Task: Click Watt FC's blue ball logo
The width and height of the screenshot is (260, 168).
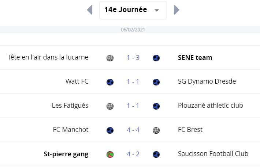Action: [x=110, y=82]
